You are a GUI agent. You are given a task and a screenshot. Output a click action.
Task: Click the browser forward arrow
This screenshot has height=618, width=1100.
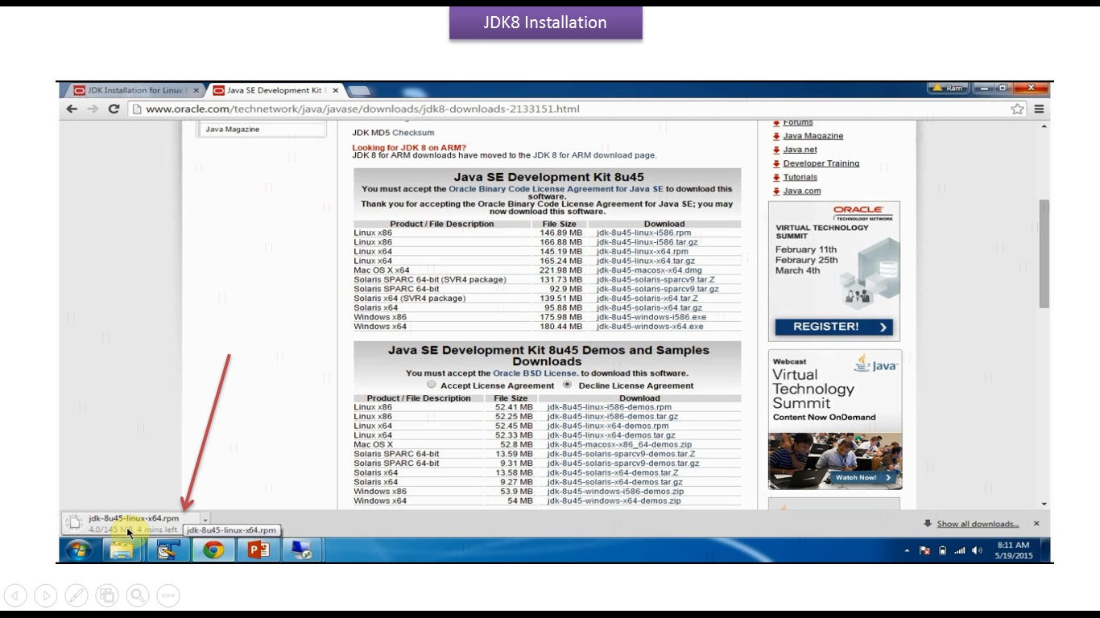coord(93,109)
